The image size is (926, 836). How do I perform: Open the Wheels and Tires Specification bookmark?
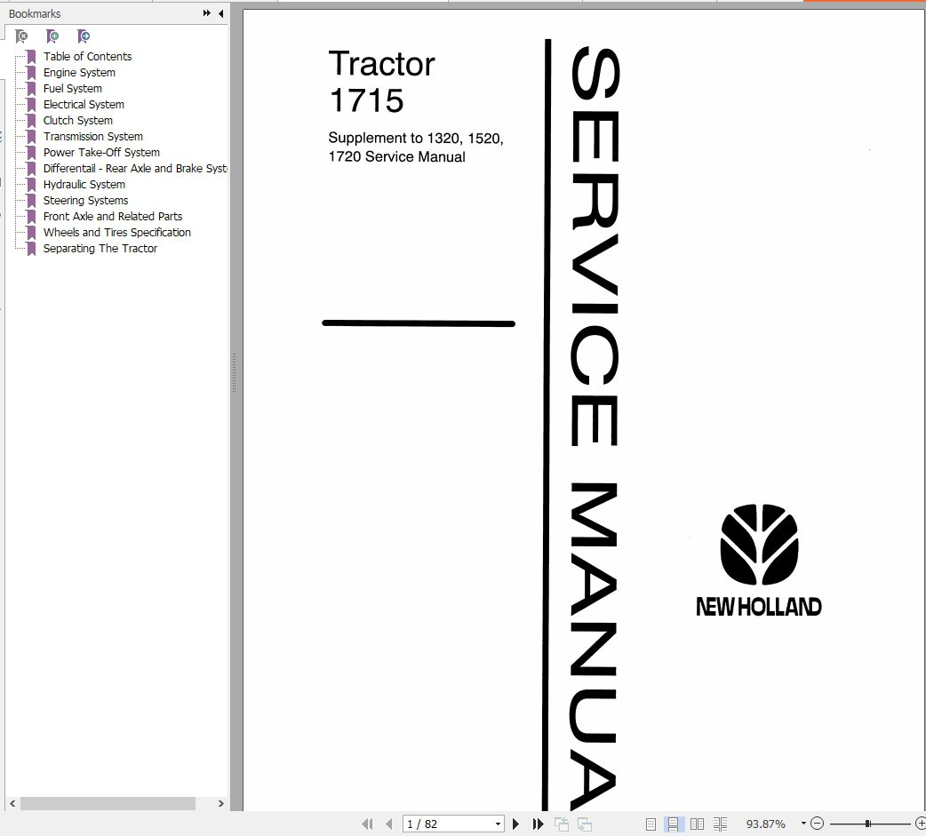click(117, 232)
